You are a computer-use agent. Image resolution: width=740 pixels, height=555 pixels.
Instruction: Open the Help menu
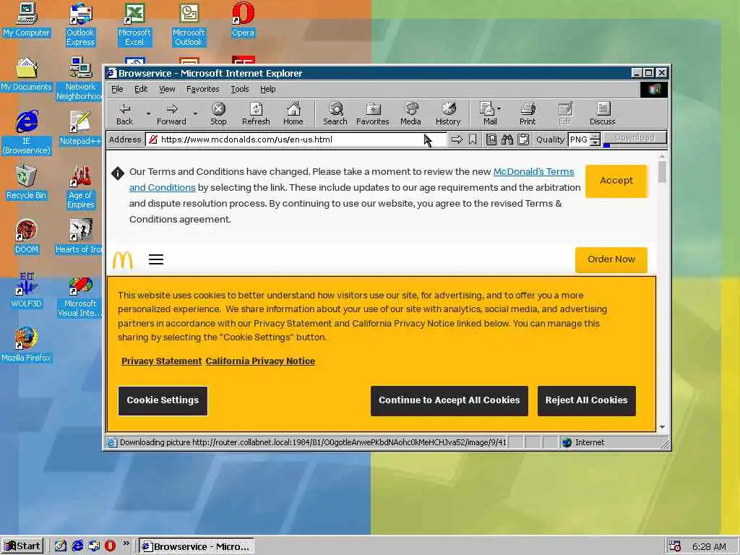[x=267, y=89]
